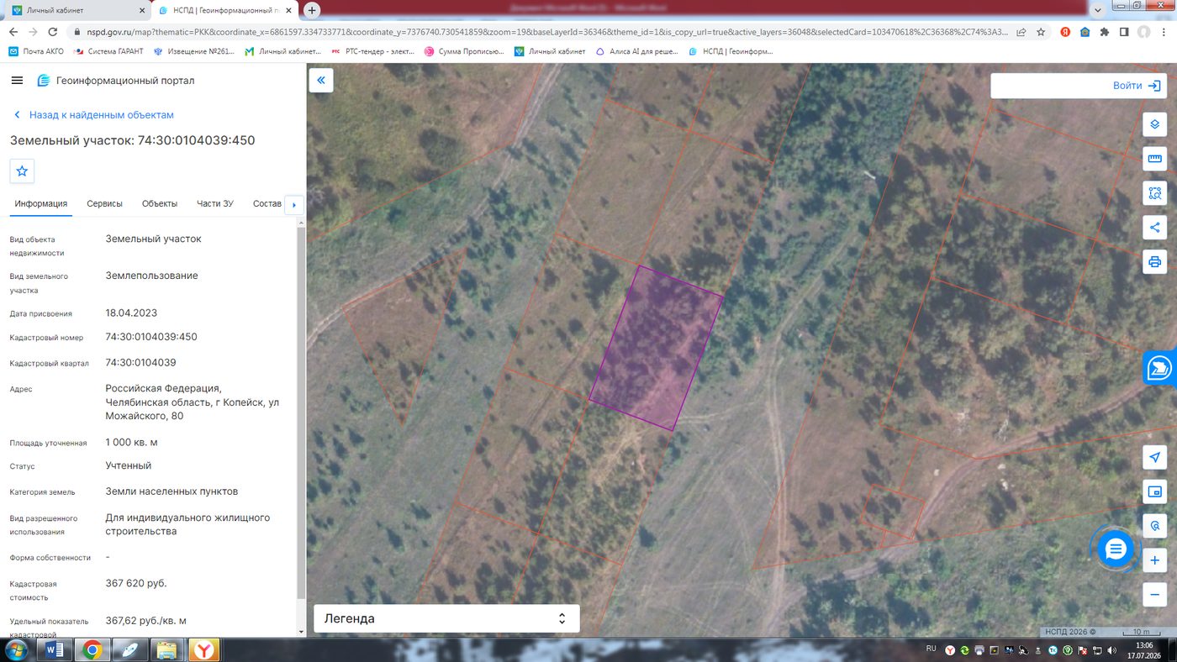
Task: Zoom out the map with minus button
Action: tap(1155, 595)
